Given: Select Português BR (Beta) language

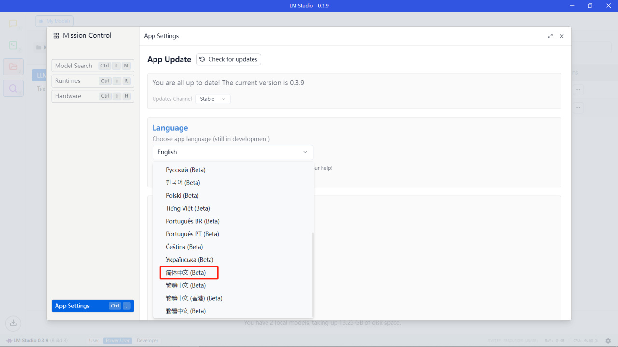Looking at the screenshot, I should (x=233, y=221).
